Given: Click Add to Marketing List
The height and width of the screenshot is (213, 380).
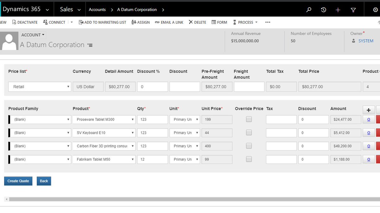Looking at the screenshot, I should (102, 22).
